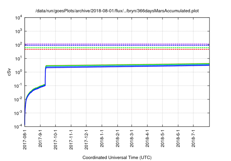Click the red dashed limit line

coord(117,50)
